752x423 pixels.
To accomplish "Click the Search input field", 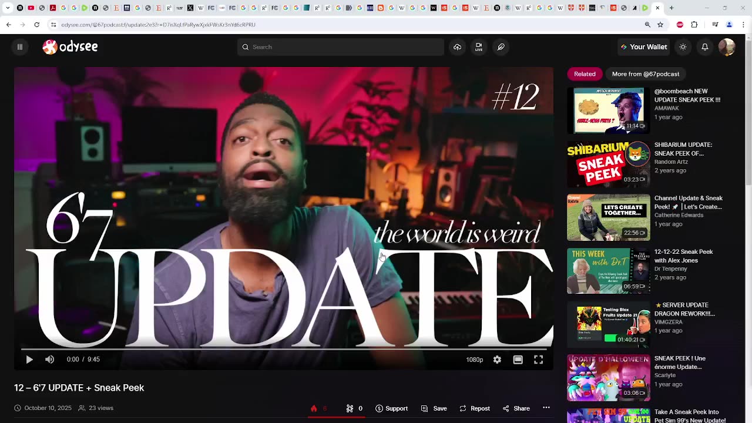I will tap(341, 47).
